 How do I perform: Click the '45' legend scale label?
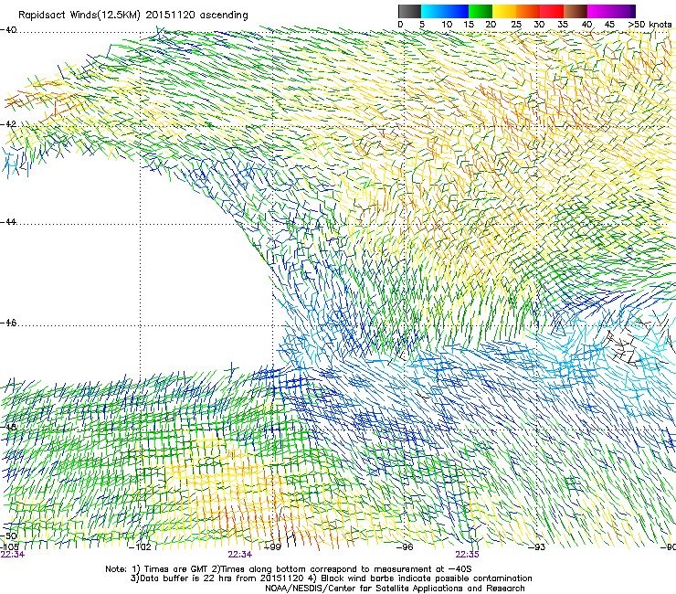coord(609,25)
